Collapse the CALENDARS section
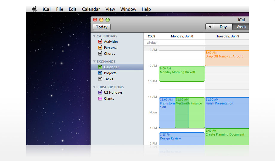 pyautogui.click(x=94, y=36)
